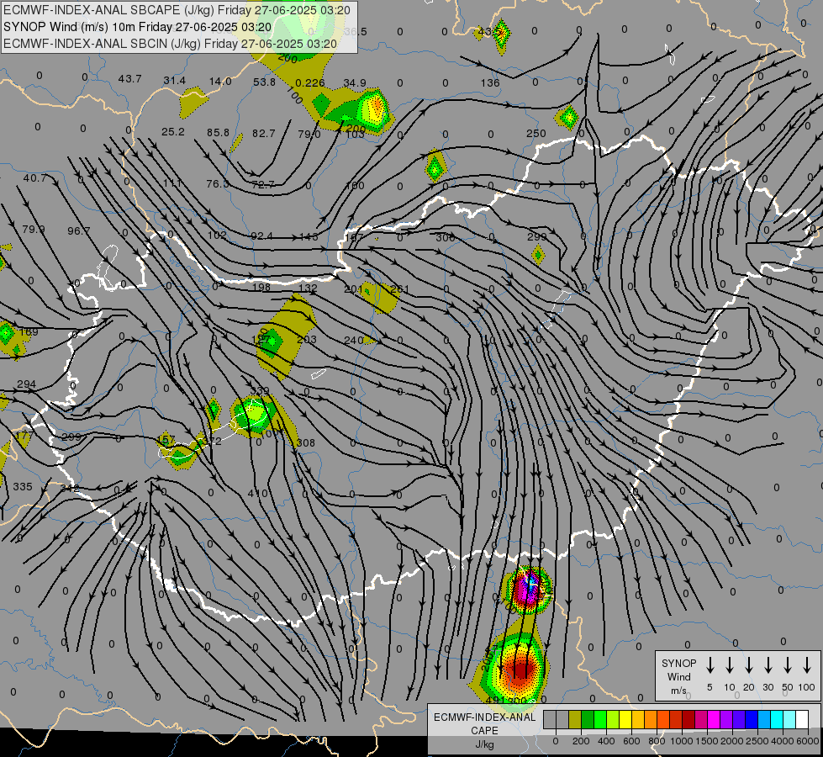Click the map value 25.2

[x=172, y=131]
